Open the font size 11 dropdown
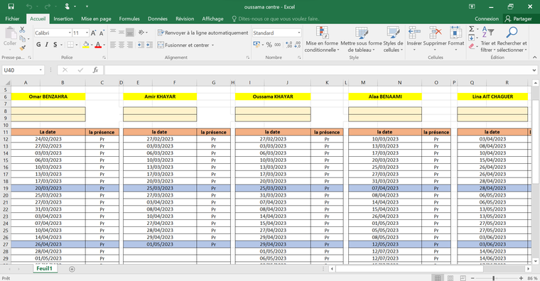The image size is (540, 281). (87, 33)
